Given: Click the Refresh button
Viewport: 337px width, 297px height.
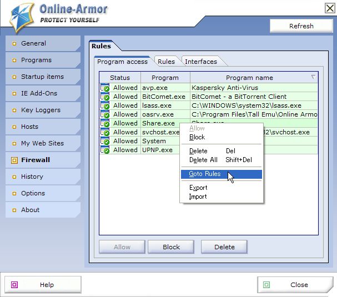Looking at the screenshot, I should (x=301, y=26).
